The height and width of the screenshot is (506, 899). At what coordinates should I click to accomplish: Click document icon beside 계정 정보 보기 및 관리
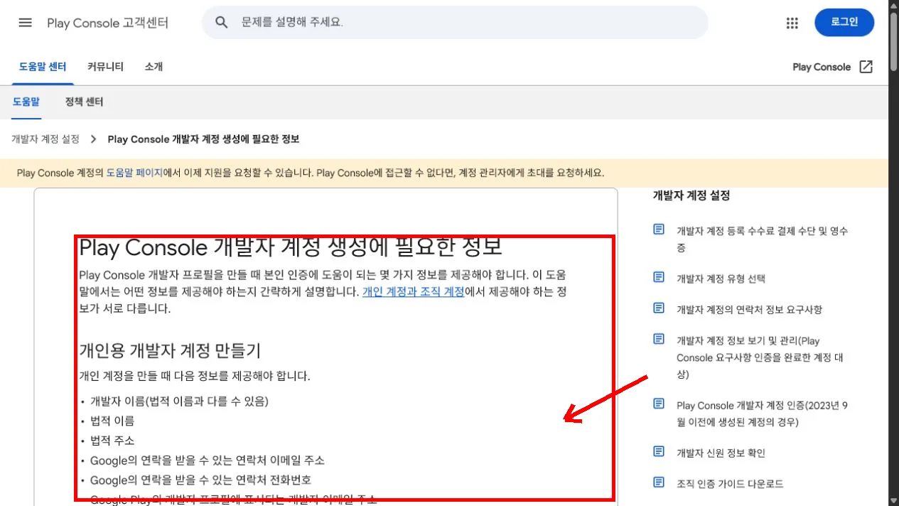tap(659, 340)
